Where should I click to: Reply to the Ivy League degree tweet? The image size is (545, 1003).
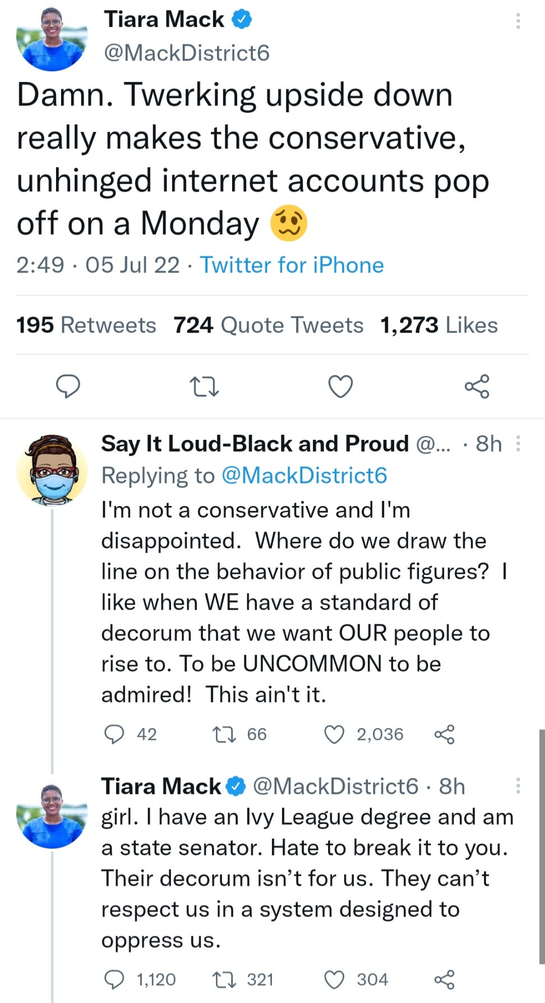115,979
